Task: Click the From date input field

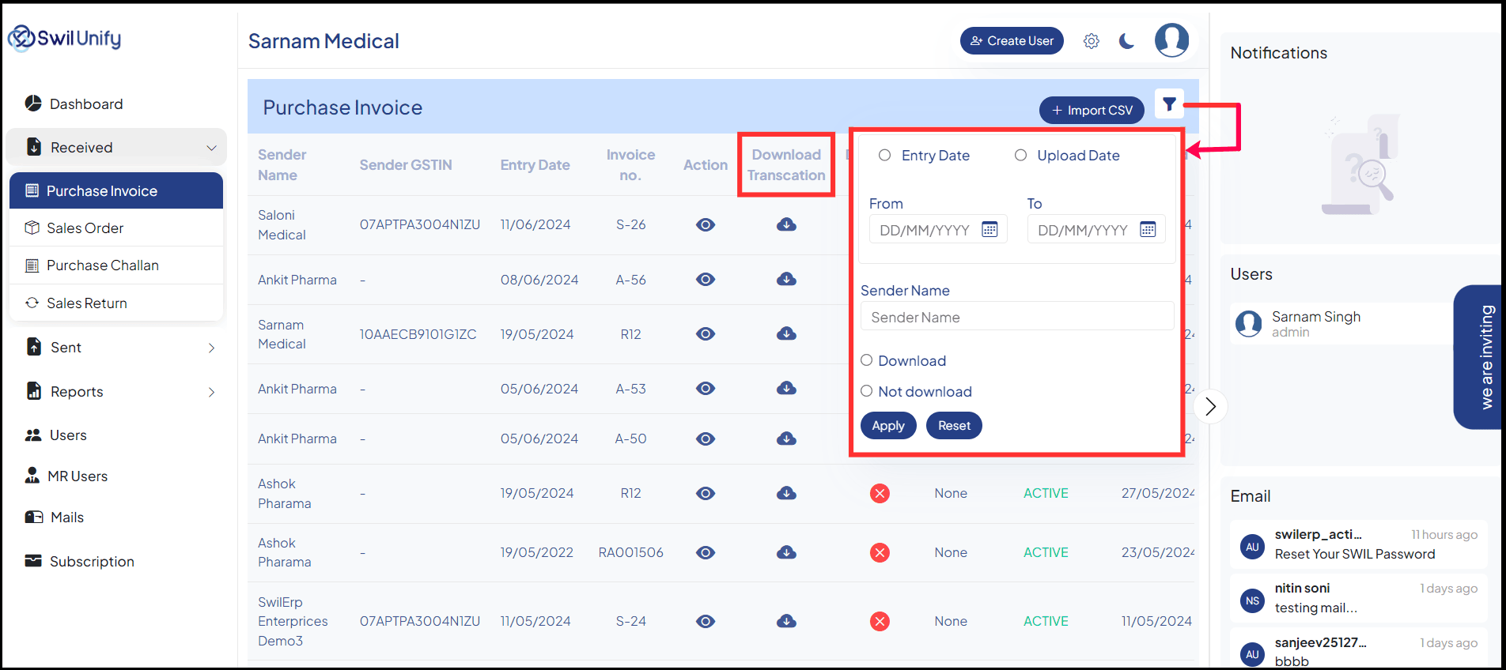Action: coord(938,229)
